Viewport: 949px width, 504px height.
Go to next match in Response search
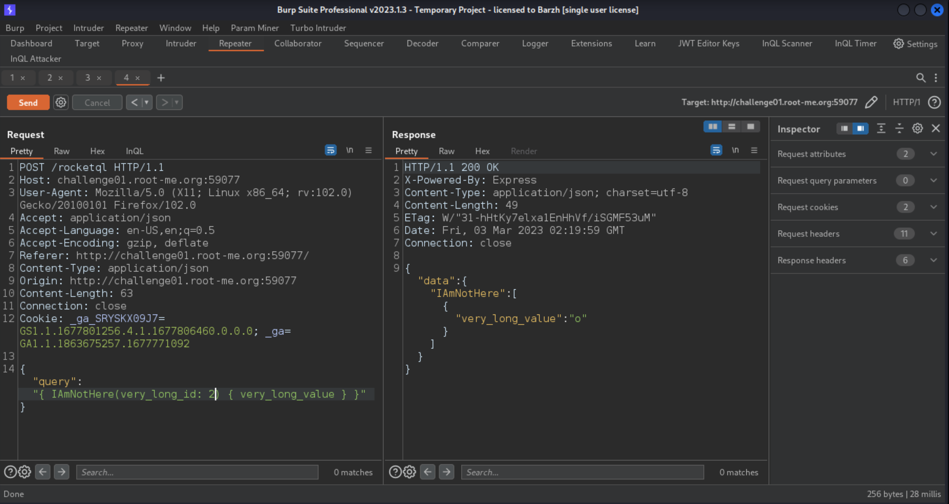point(446,472)
